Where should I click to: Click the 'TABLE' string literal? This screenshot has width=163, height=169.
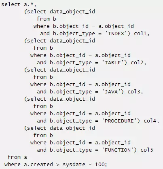(x=113, y=63)
